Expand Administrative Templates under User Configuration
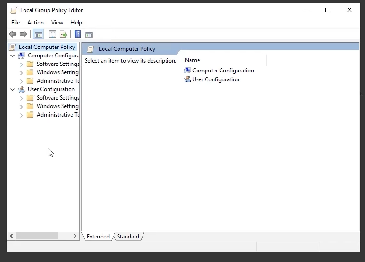365x262 pixels. click(22, 115)
